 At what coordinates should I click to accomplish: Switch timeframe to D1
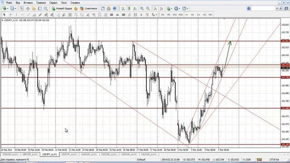point(198,14)
